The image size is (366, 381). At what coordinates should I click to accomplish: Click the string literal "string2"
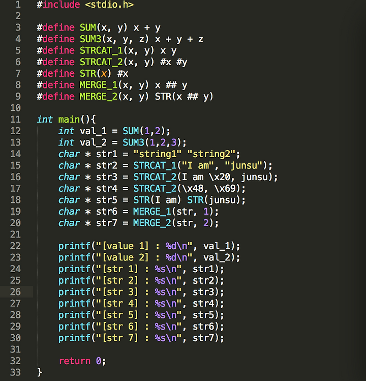point(211,154)
